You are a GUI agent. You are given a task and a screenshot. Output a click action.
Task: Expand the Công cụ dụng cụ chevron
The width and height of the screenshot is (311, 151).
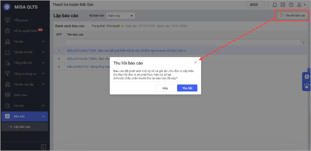pyautogui.click(x=43, y=74)
